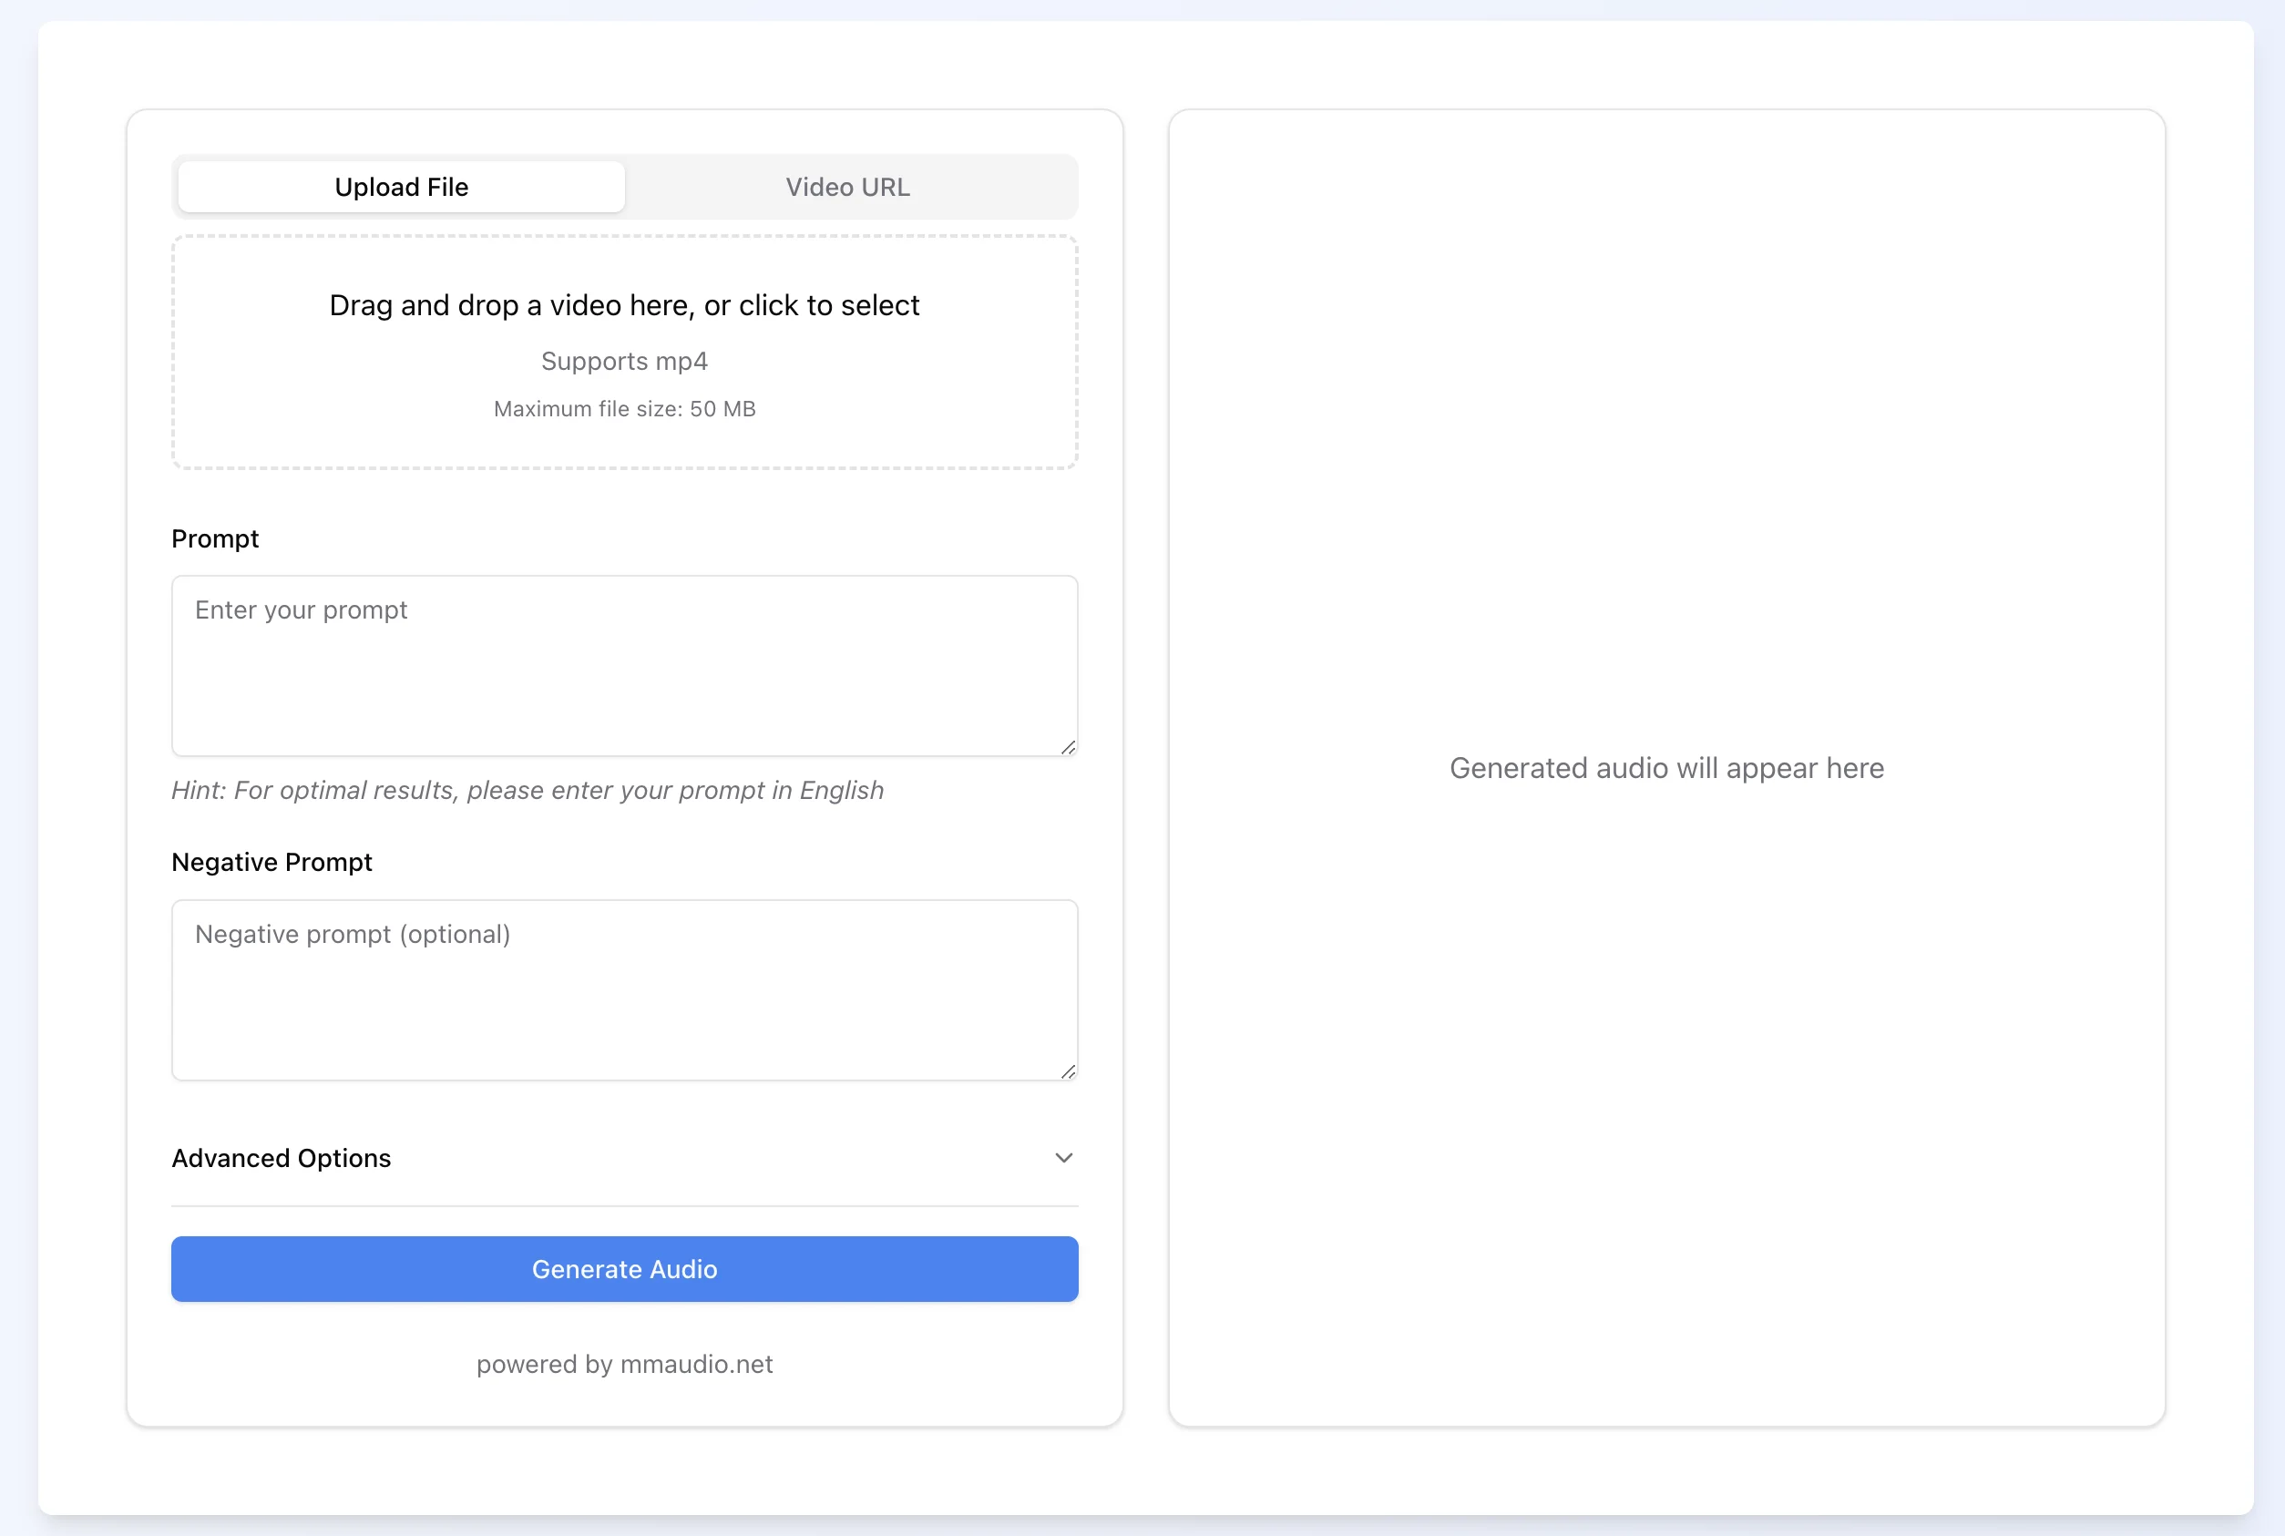Click 'mmaudio.net' in the footer credit
The width and height of the screenshot is (2285, 1536).
click(696, 1365)
